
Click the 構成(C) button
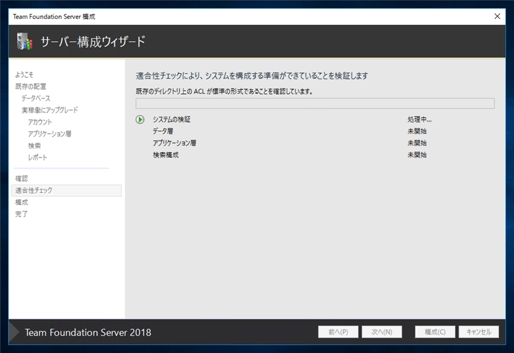tap(435, 331)
